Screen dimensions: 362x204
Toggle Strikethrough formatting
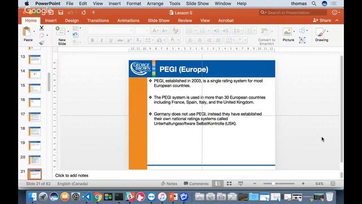point(120,40)
